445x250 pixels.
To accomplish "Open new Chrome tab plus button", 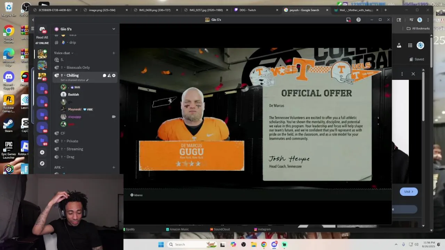I will pos(386,10).
